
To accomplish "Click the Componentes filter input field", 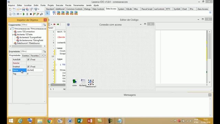I will [32, 25].
